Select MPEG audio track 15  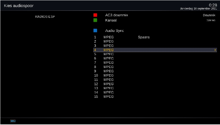click(x=108, y=97)
